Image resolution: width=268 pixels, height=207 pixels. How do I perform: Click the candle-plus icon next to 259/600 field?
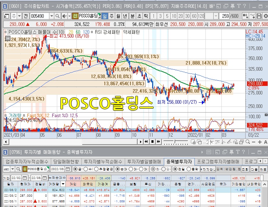tap(246, 16)
